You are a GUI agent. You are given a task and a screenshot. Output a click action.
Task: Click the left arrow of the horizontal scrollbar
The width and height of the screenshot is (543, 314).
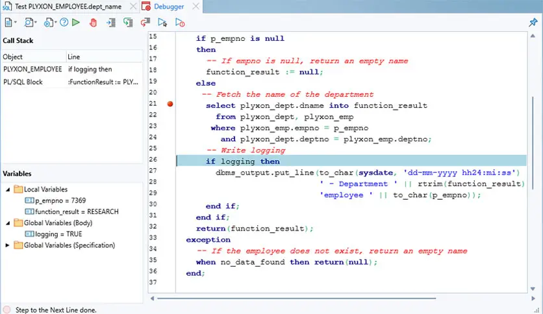point(152,298)
